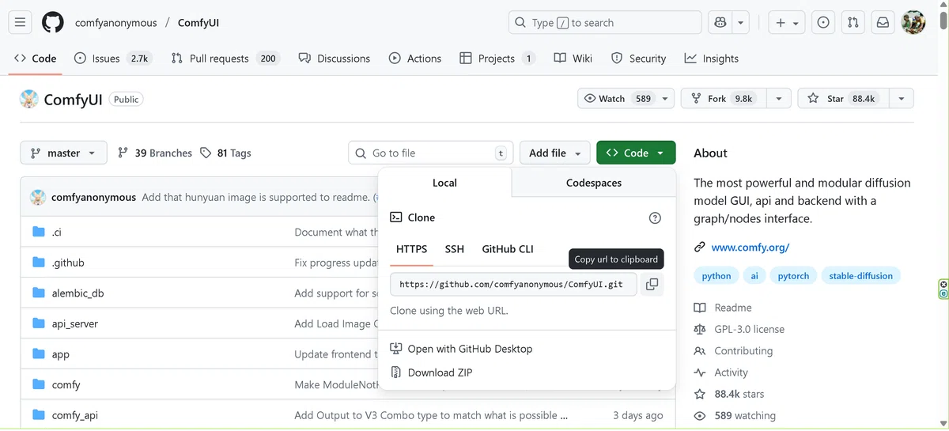949x431 pixels.
Task: Open the alembic_db folder
Action: pos(78,293)
